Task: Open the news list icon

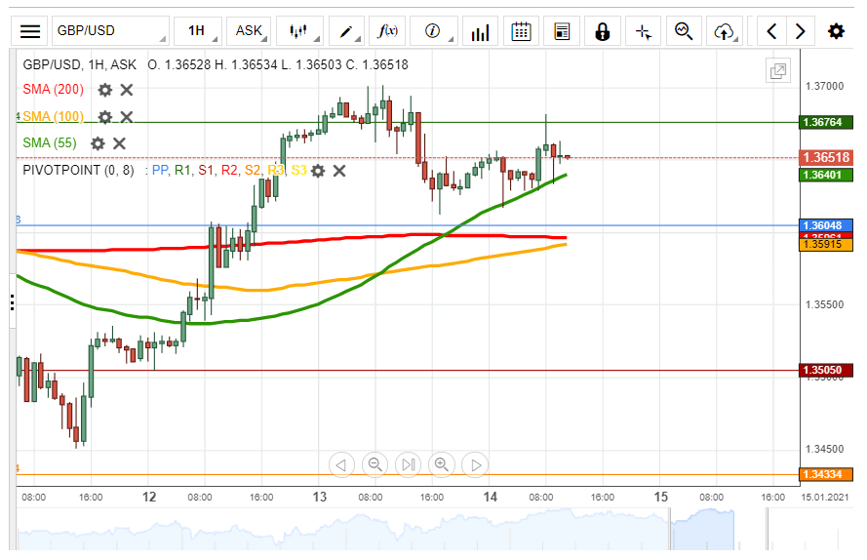Action: coord(562,31)
